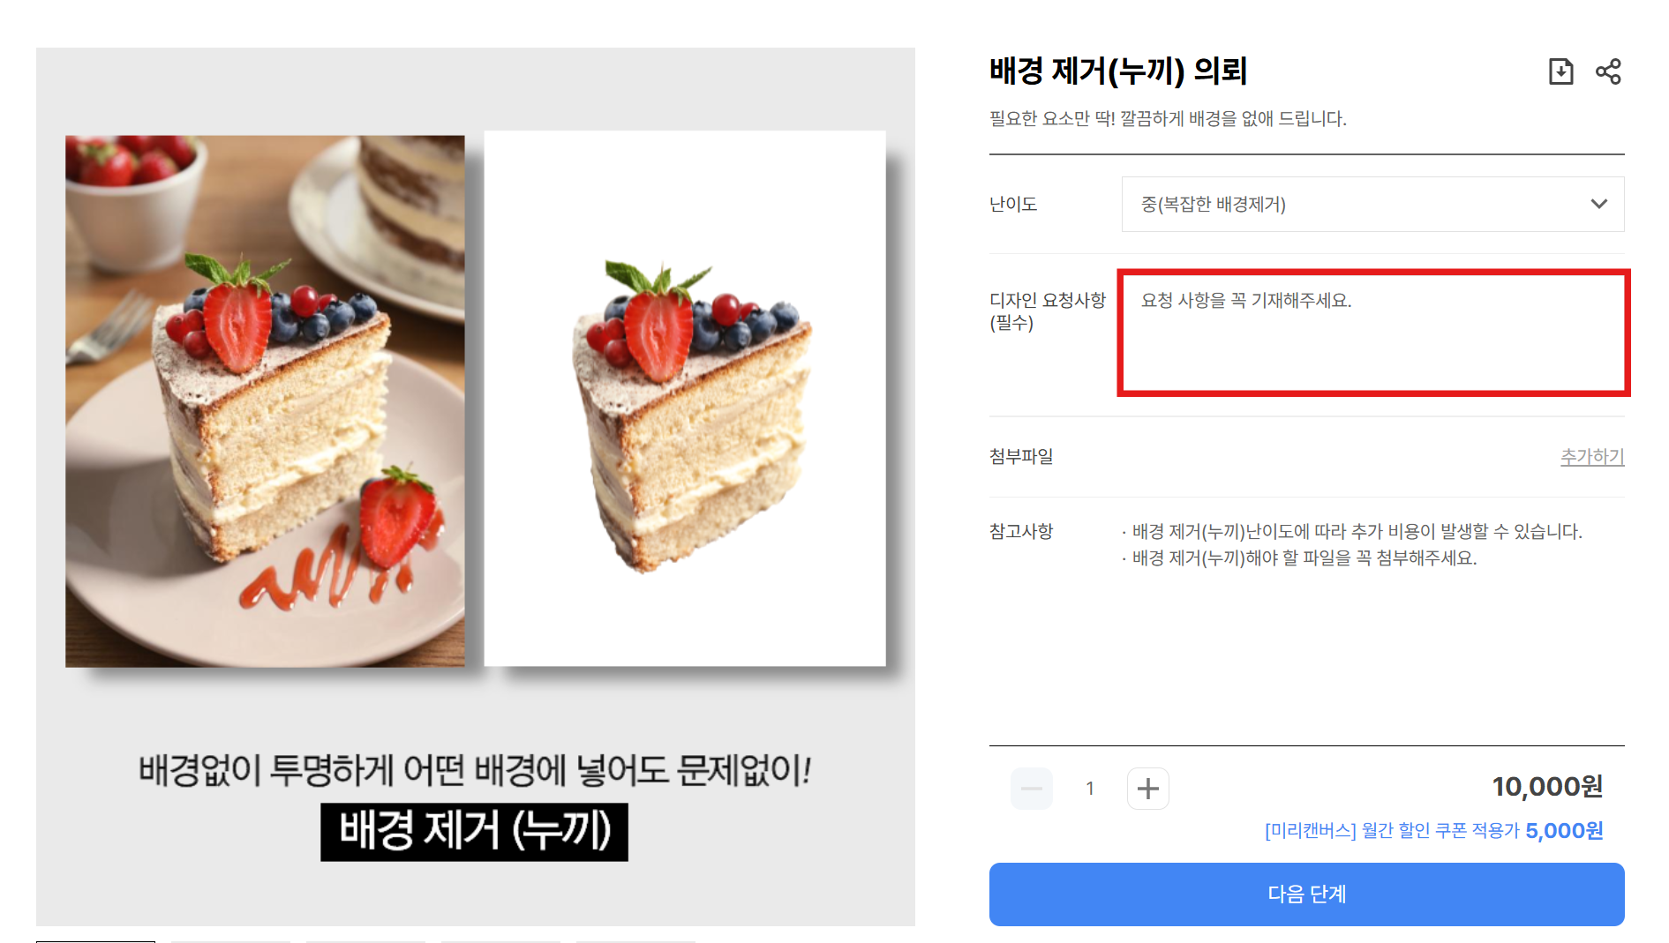Click the 첨부파일 label

click(x=1021, y=456)
